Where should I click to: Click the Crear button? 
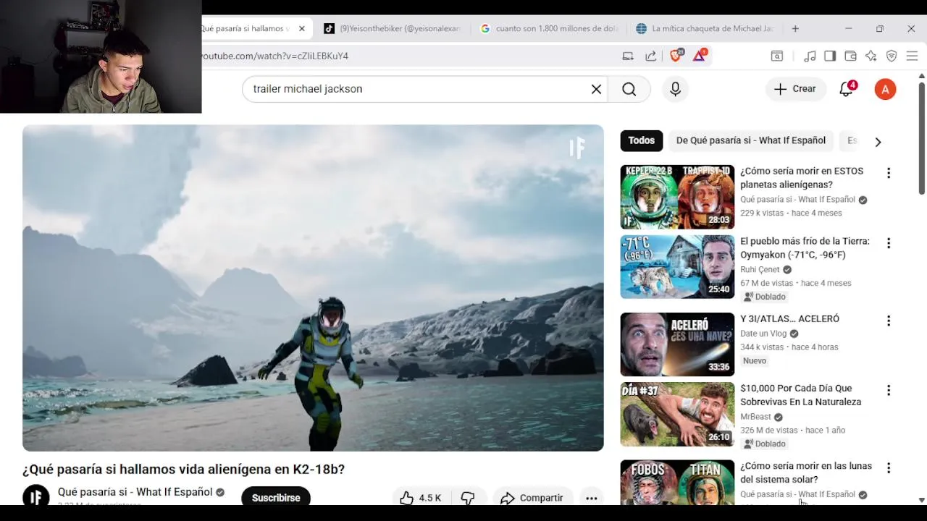[x=795, y=89]
